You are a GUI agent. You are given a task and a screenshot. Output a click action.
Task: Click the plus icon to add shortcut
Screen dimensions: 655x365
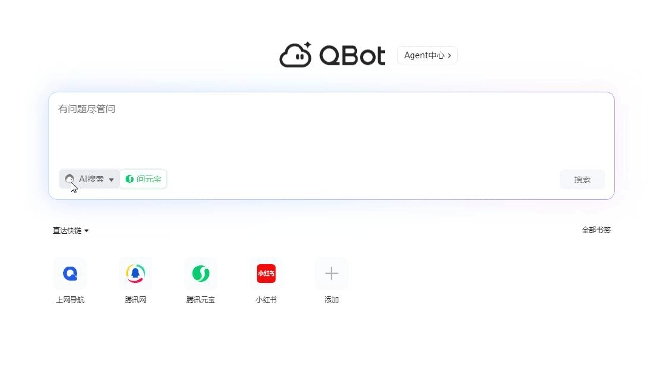331,273
